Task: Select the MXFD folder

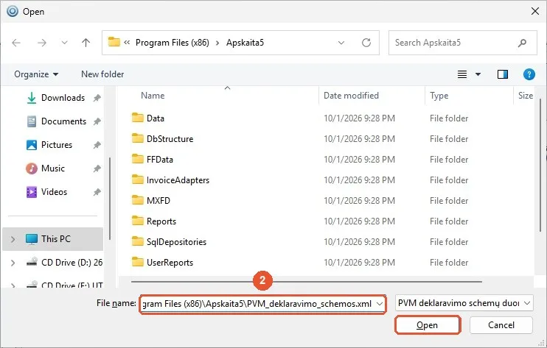Action: (x=158, y=200)
